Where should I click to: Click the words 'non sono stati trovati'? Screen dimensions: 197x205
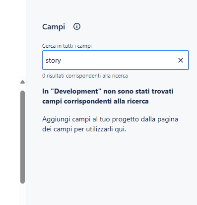click(138, 91)
